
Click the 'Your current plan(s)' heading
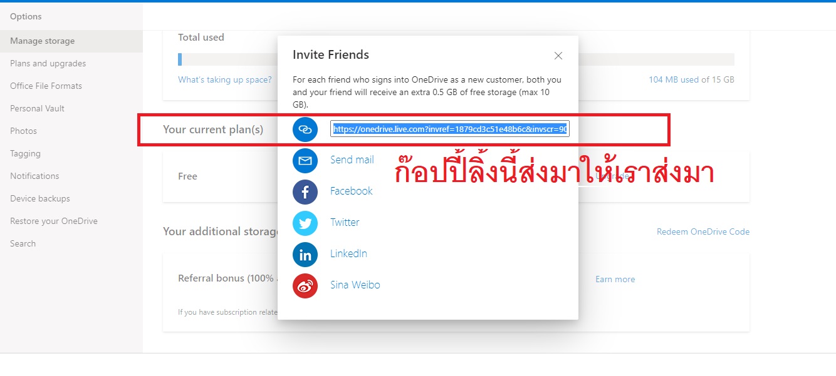coord(213,130)
